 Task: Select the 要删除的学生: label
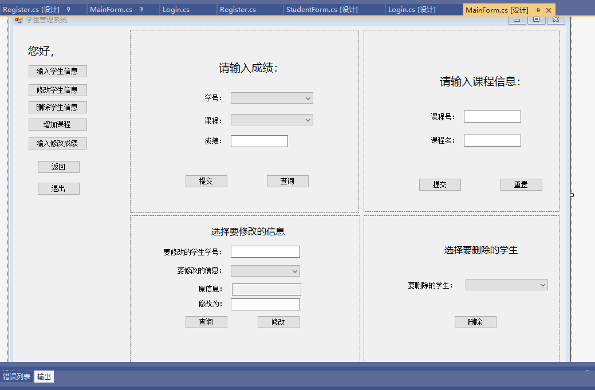tap(430, 285)
